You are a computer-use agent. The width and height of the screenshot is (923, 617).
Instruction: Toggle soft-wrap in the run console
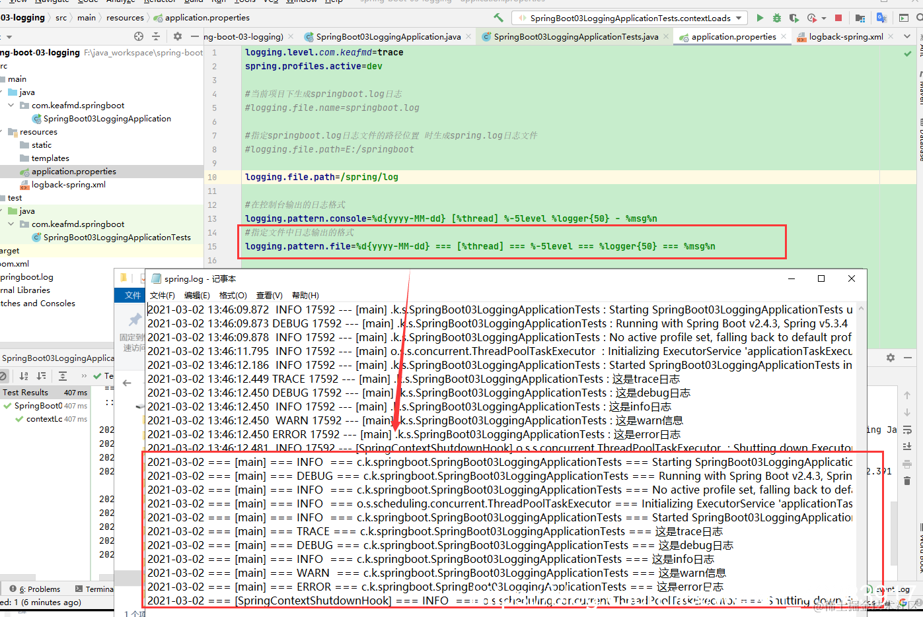(x=907, y=429)
